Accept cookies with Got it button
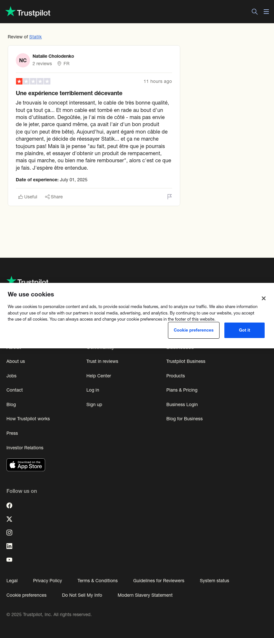Viewport: 274px width, 638px height. (244, 330)
